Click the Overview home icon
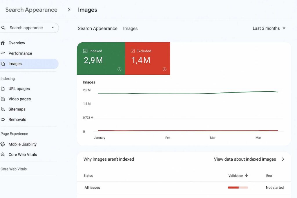 tap(3, 43)
